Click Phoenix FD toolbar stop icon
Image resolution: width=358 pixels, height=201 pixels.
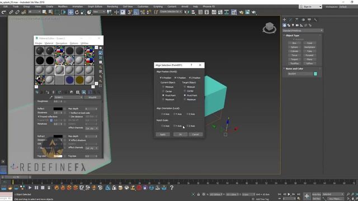pyautogui.click(x=43, y=188)
